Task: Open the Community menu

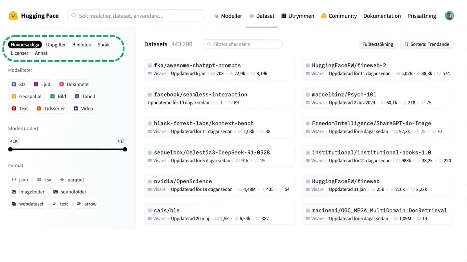Action: 339,16
